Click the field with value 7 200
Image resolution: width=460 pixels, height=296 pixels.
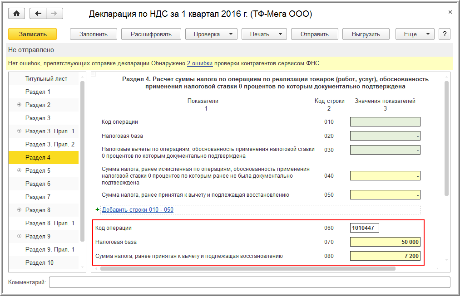pos(385,256)
